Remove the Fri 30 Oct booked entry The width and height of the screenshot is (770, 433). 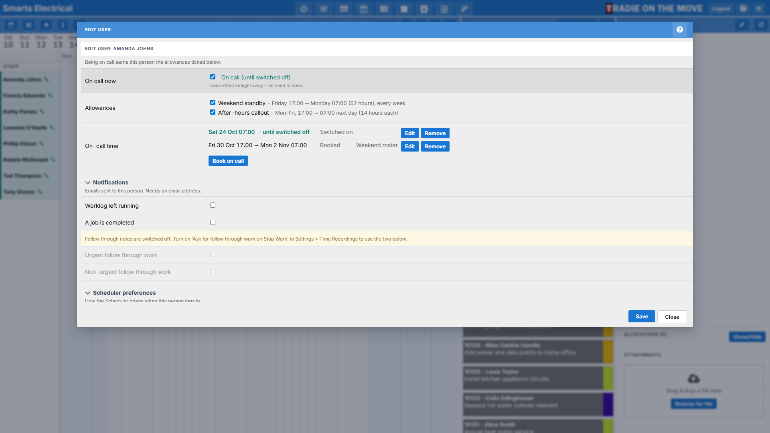coord(435,146)
